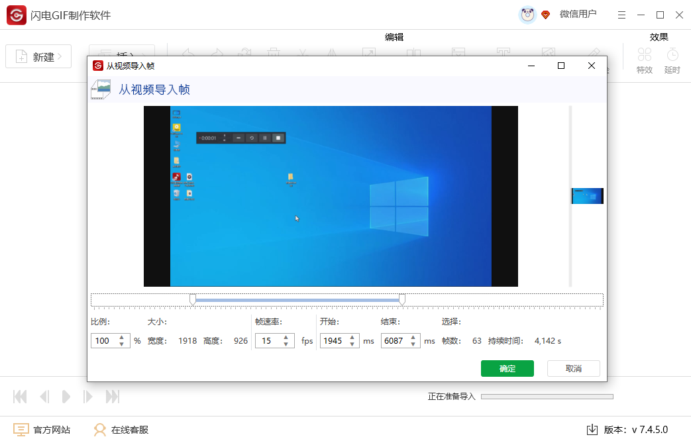Decrease the 结束 end time stepper
Viewport: 691px width, 441px height.
pyautogui.click(x=413, y=344)
